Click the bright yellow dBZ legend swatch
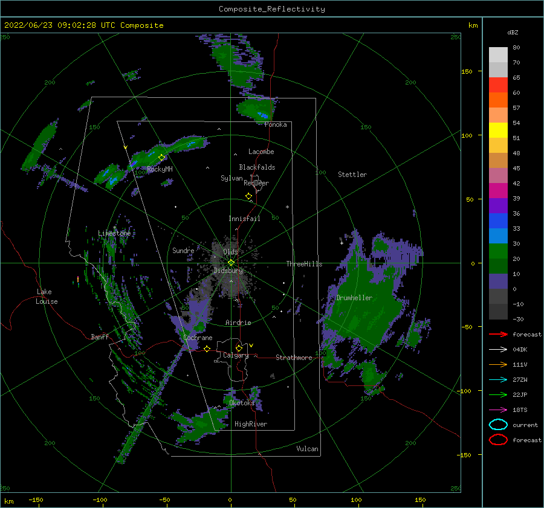544x508 pixels. click(498, 130)
